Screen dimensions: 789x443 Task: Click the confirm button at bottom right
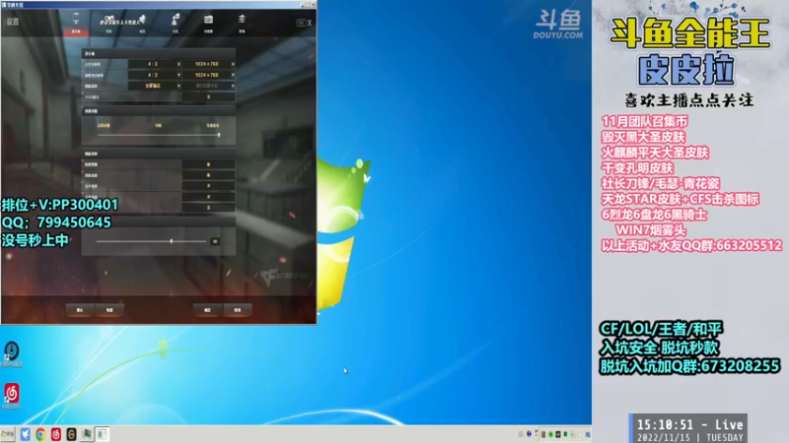207,310
